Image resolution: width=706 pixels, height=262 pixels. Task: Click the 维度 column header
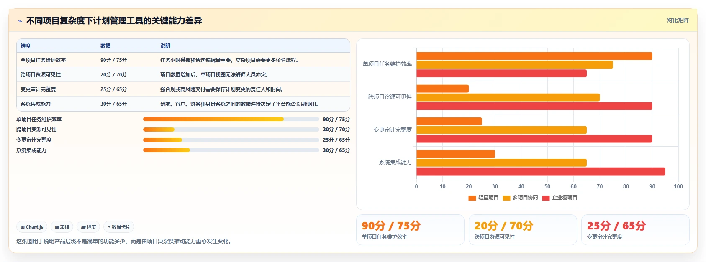(x=26, y=46)
